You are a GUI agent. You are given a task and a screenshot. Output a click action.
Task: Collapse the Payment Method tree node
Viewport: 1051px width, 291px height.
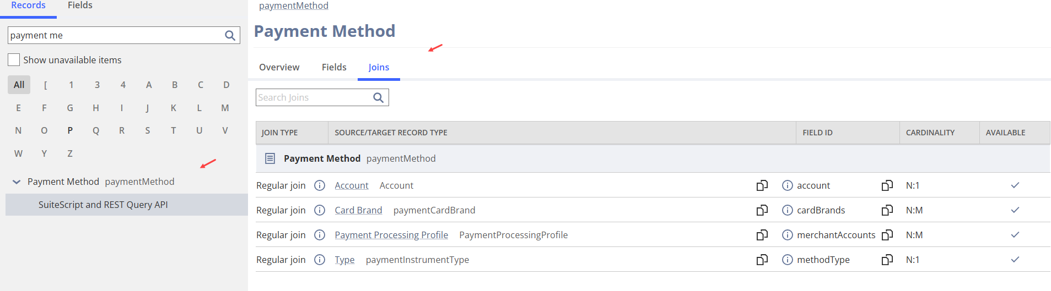point(17,182)
